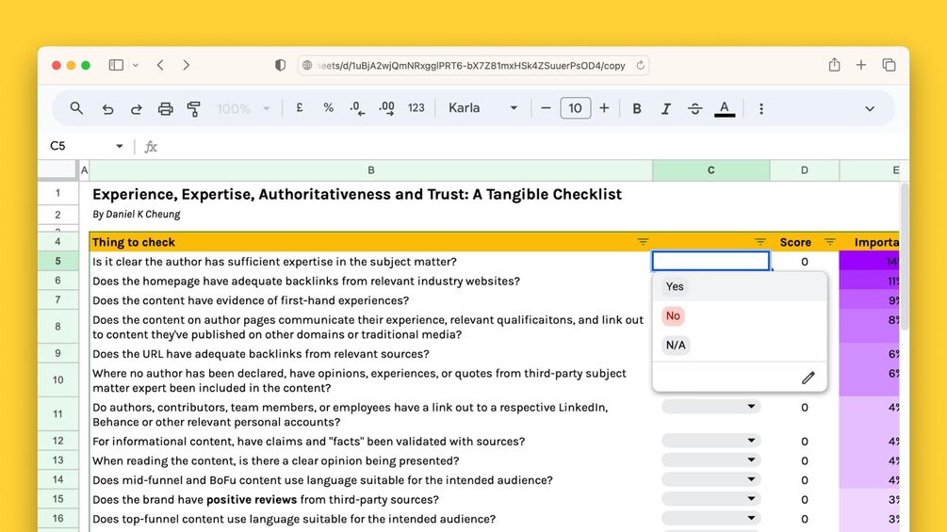Open a new Safari tab
Screen dimensions: 947x532
[861, 65]
